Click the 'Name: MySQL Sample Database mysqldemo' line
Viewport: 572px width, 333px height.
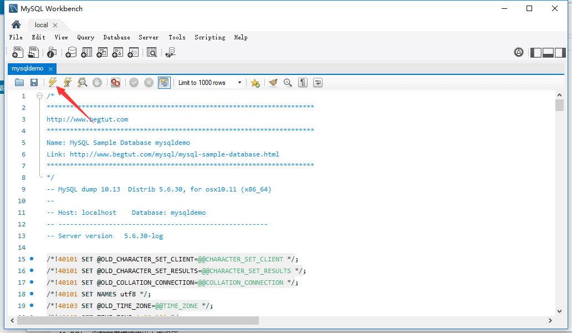click(x=118, y=143)
